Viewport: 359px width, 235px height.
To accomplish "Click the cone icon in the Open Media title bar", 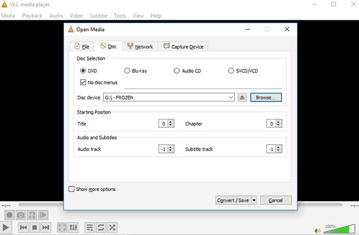I will [71, 29].
